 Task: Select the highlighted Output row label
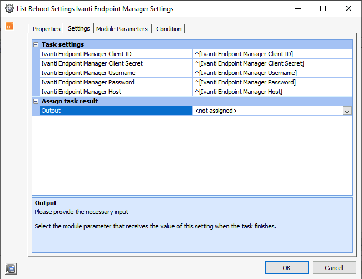tap(116, 111)
